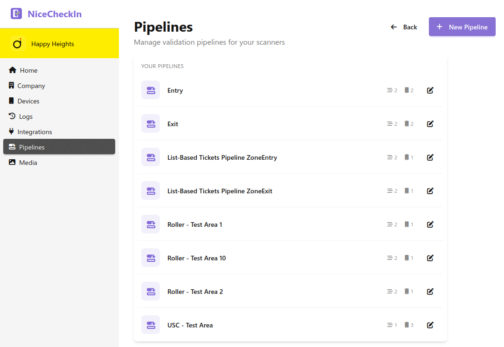
Task: Click the Media image icon in the sidebar
Action: point(12,162)
